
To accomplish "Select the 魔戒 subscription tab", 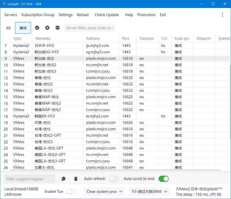I will (x=23, y=28).
